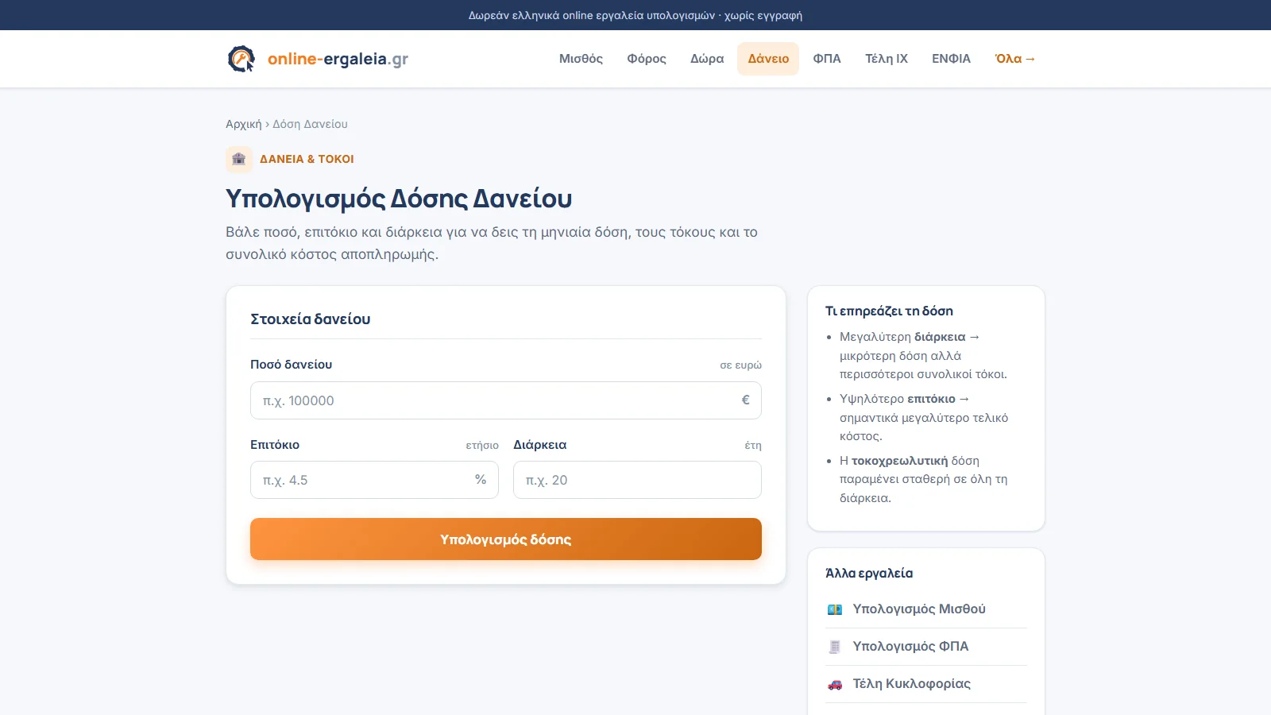
Task: Click the receipt icon next to Υπολογισμός ΦΠΑ
Action: (x=835, y=647)
